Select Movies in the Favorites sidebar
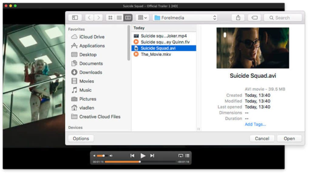This screenshot has height=173, width=309. coord(87,81)
